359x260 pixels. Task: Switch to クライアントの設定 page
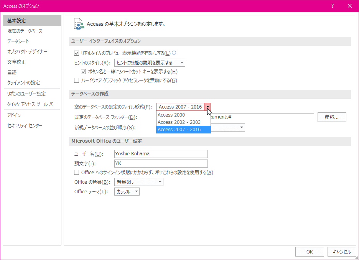pyautogui.click(x=32, y=82)
